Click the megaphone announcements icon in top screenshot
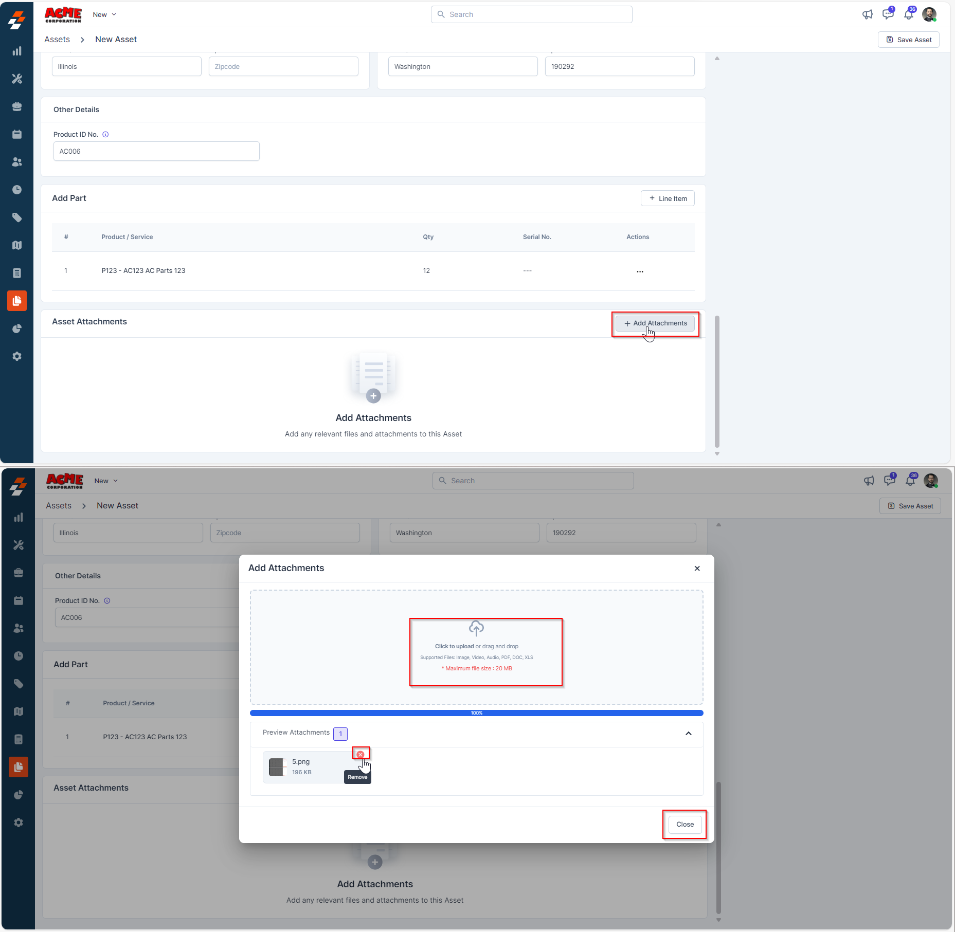955x932 pixels. click(868, 14)
